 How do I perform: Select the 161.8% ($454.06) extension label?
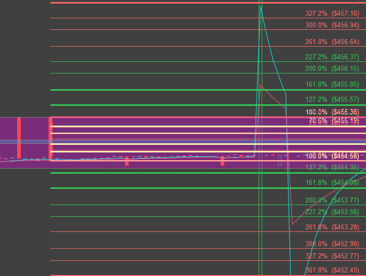[331, 183]
